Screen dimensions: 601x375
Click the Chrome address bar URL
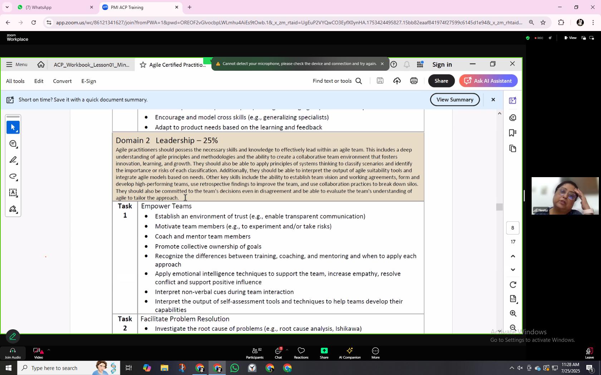[289, 22]
